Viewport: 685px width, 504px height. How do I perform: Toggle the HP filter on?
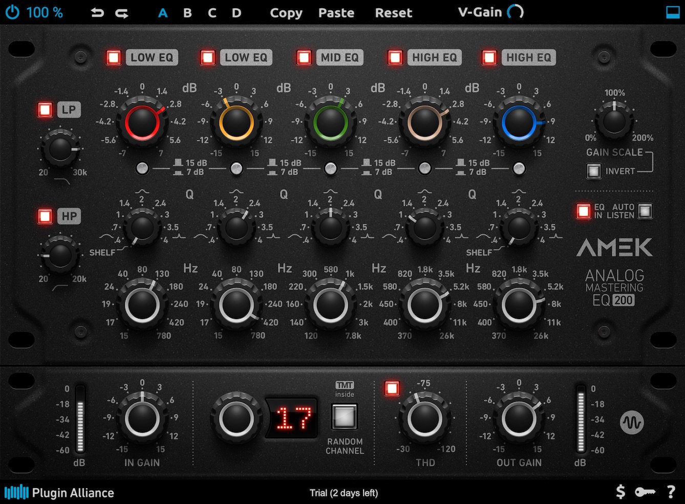point(45,217)
